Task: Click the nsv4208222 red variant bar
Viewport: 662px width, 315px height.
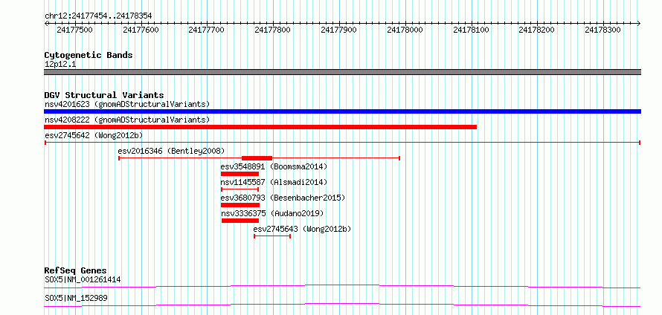Action: click(260, 127)
